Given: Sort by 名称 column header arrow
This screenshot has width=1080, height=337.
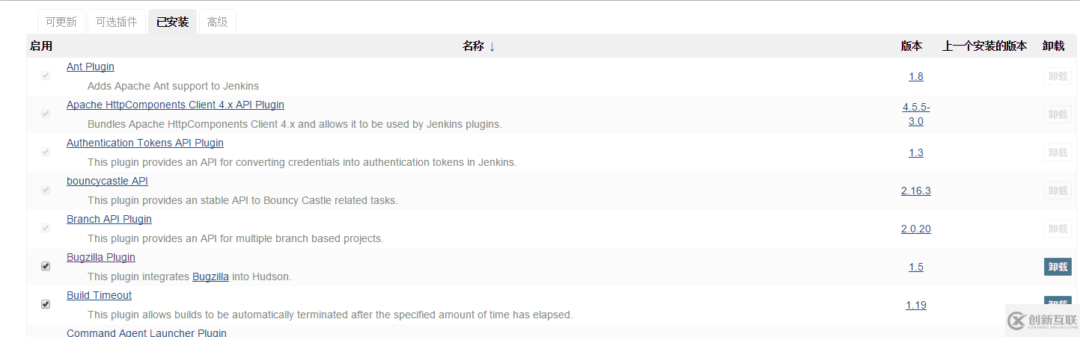Looking at the screenshot, I should coord(492,46).
